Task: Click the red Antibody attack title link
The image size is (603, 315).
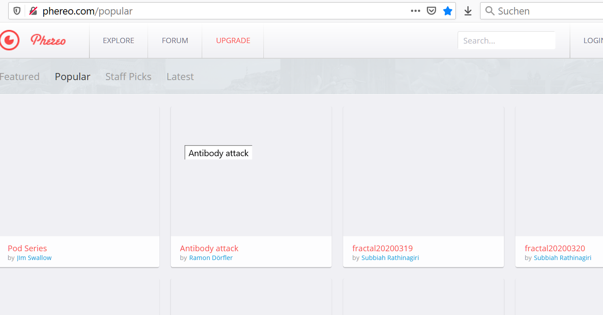Action: 209,248
